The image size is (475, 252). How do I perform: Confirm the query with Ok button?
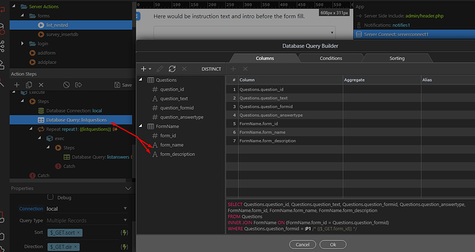click(333, 244)
